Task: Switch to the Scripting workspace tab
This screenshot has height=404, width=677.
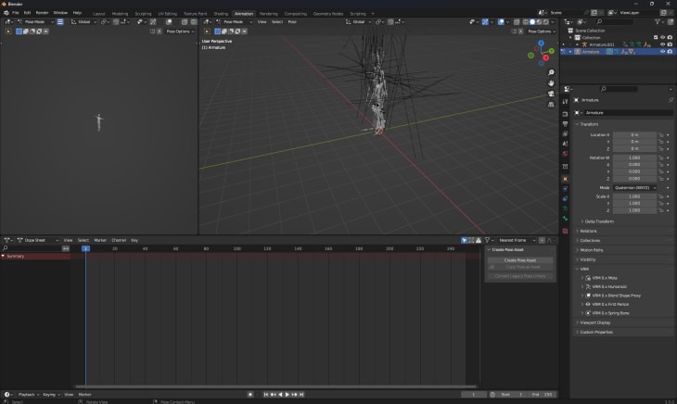Action: [x=357, y=14]
